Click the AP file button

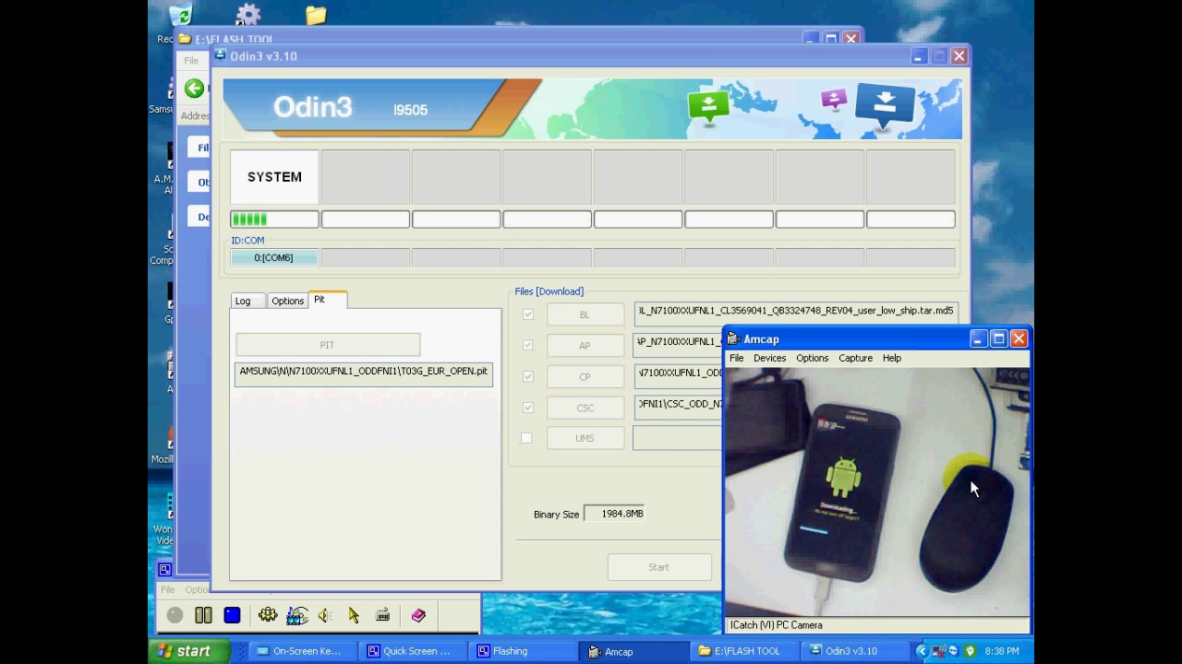[x=585, y=345]
